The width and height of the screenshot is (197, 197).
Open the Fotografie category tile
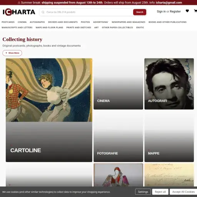coord(118,136)
